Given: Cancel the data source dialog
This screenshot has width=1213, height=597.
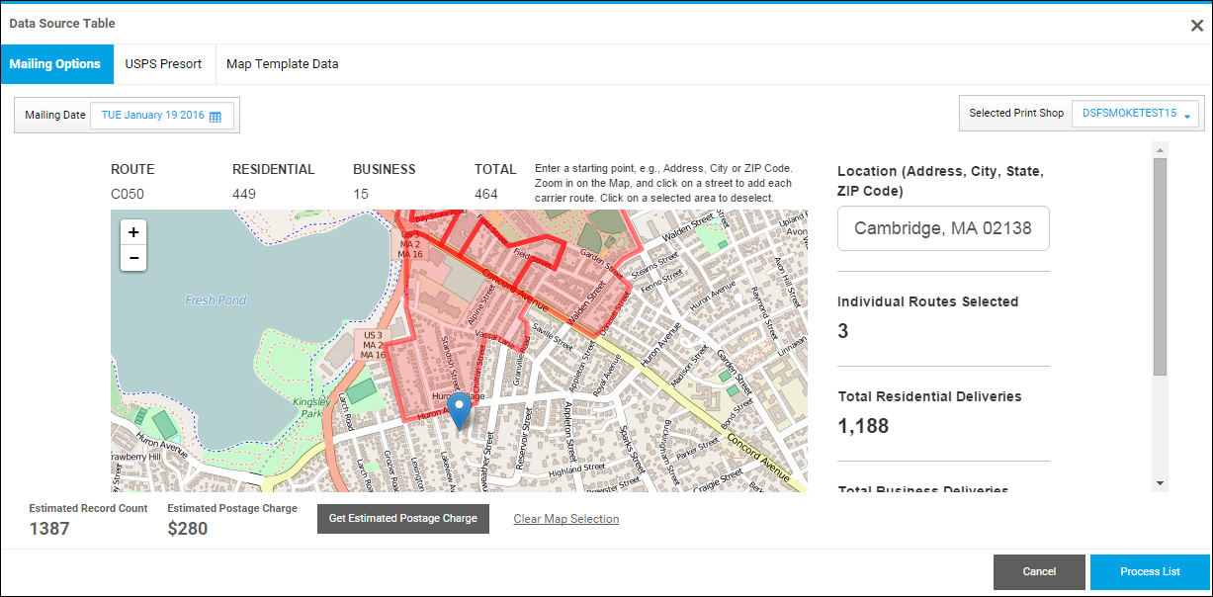Looking at the screenshot, I should click(1039, 571).
